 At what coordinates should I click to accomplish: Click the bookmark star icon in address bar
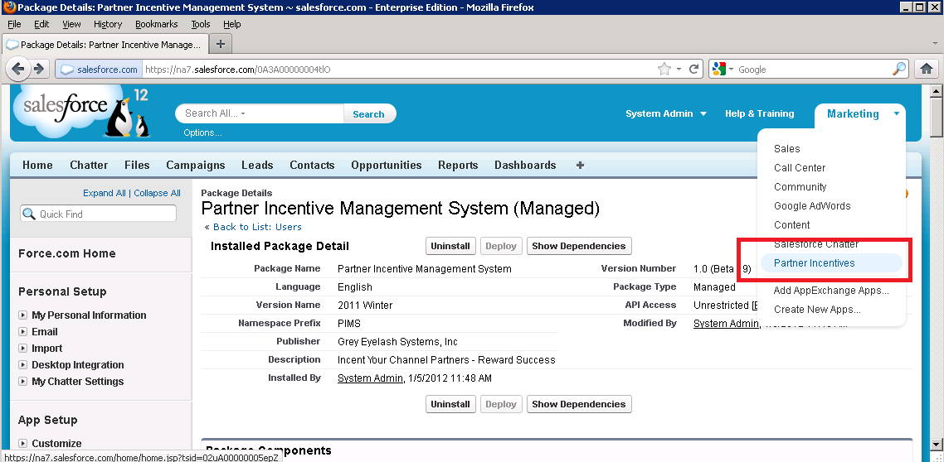(x=664, y=70)
